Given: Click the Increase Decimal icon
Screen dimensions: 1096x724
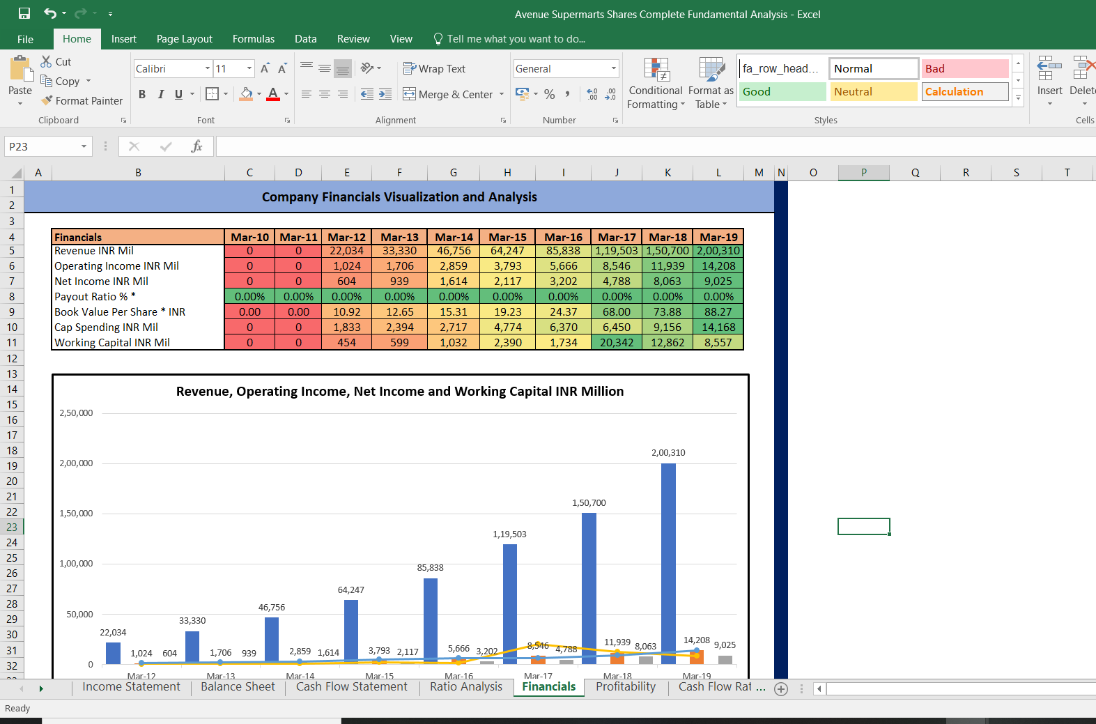Looking at the screenshot, I should pyautogui.click(x=592, y=94).
